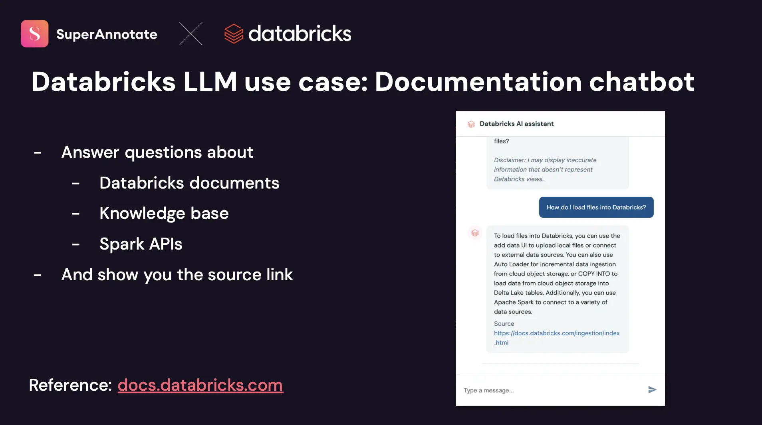Screen dimensions: 762x425
Task: Click the 'databricks' wordmark text
Action: (300, 33)
